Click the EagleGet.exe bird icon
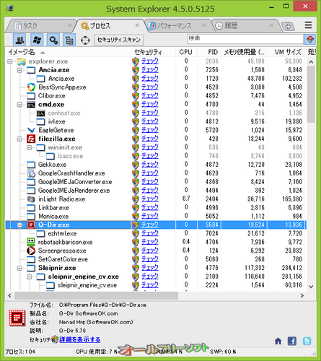Image resolution: width=321 pixels, height=361 pixels. point(31,131)
